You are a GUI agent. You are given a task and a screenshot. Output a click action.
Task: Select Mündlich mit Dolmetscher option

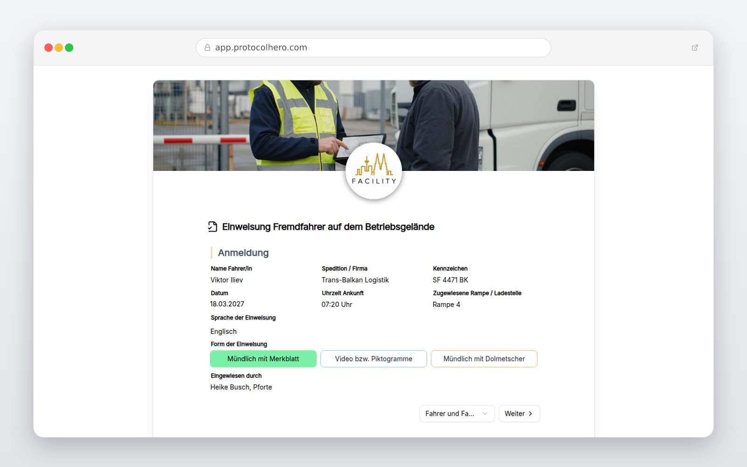(484, 359)
